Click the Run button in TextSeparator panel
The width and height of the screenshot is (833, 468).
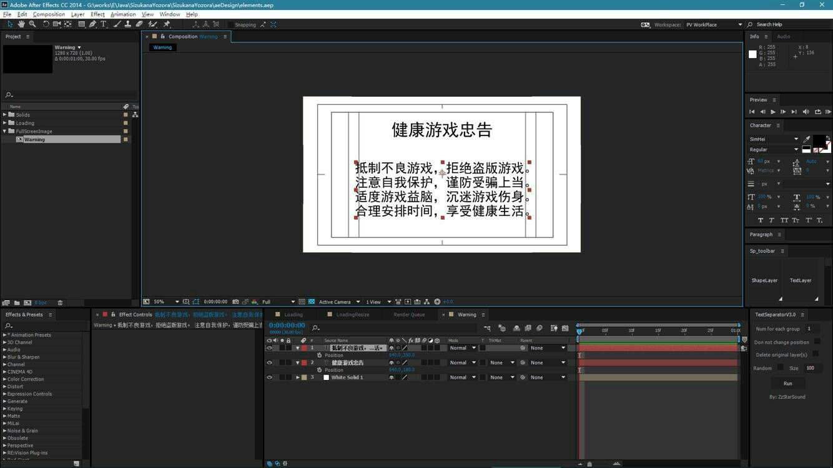pyautogui.click(x=787, y=383)
